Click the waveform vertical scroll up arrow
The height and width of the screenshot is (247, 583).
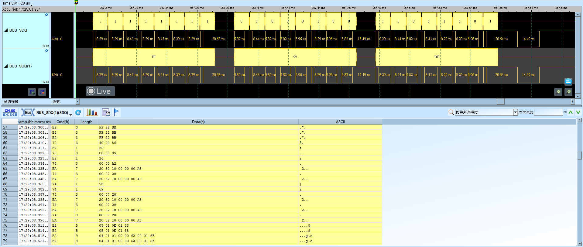(578, 15)
